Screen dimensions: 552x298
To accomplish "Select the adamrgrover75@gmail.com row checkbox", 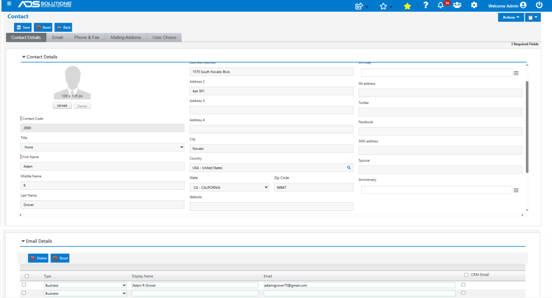I will point(24,285).
